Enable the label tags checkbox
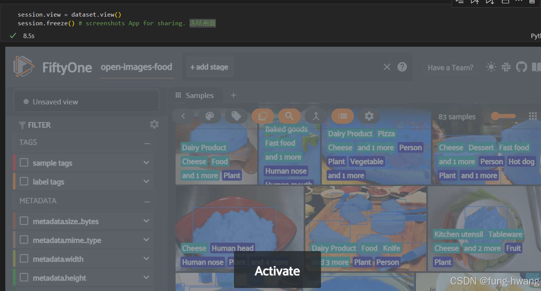Viewport: 541px width, 291px height. (24, 181)
